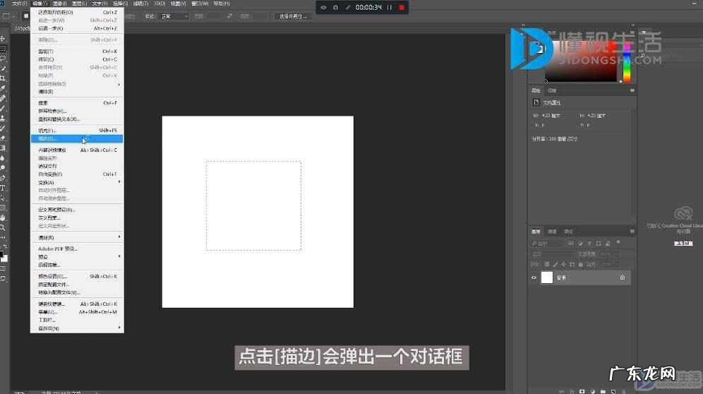Select the Rectangular Marquee tool
Screen dimensions: 703x394
(3, 49)
